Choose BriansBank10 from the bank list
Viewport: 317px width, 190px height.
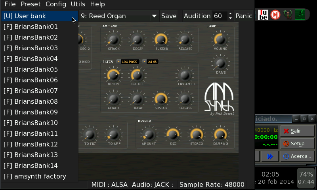point(40,123)
